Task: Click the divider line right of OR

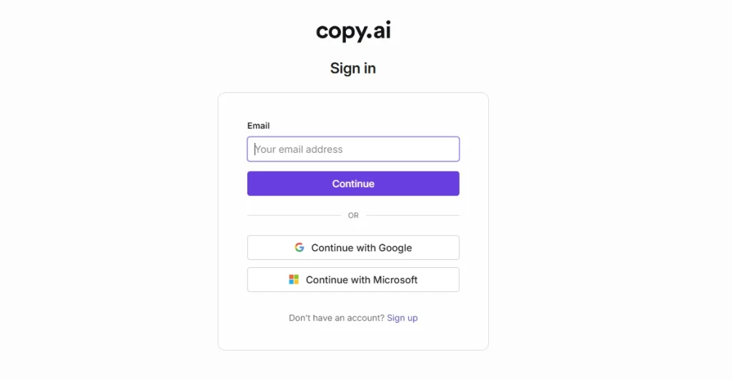Action: pyautogui.click(x=412, y=215)
